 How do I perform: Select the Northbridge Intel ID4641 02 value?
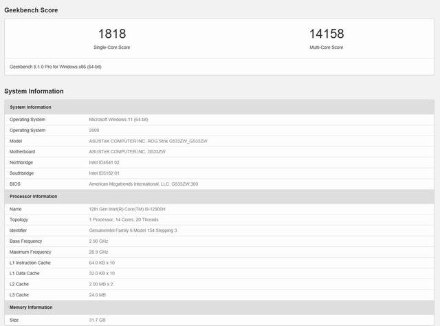coord(110,162)
